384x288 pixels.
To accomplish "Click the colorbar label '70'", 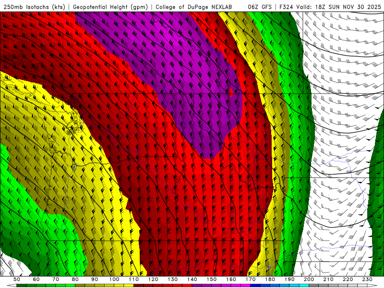I will coord(56,279).
